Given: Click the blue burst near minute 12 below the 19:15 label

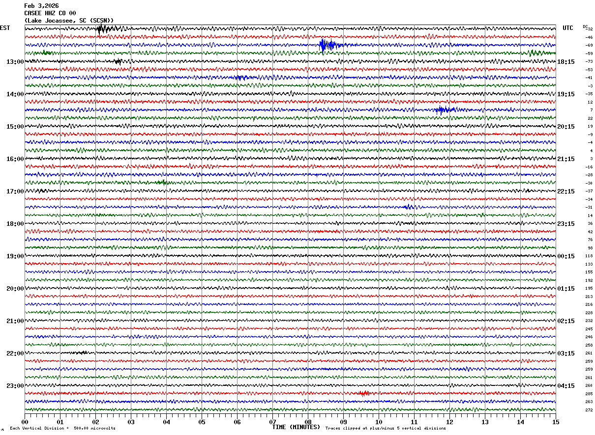Looking at the screenshot, I should click(x=445, y=110).
